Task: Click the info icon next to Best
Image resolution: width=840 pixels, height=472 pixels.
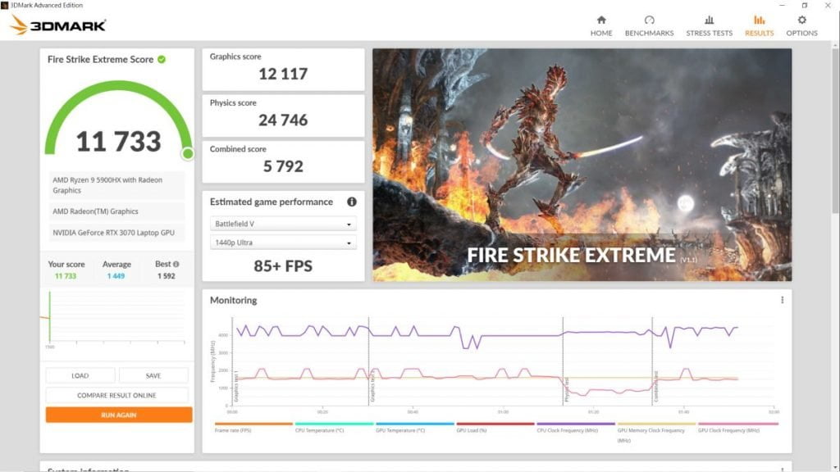Action: coord(176,265)
